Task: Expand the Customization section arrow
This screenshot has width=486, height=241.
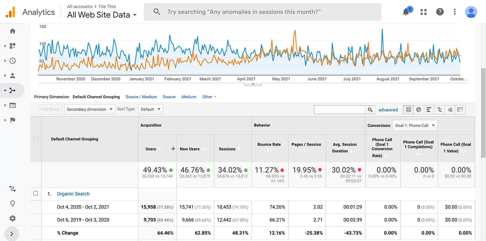Action: [5, 46]
